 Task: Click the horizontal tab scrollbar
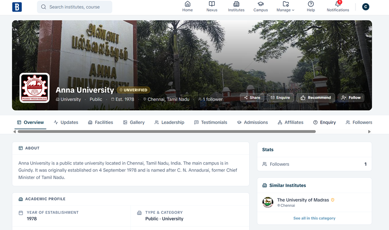pyautogui.click(x=166, y=132)
